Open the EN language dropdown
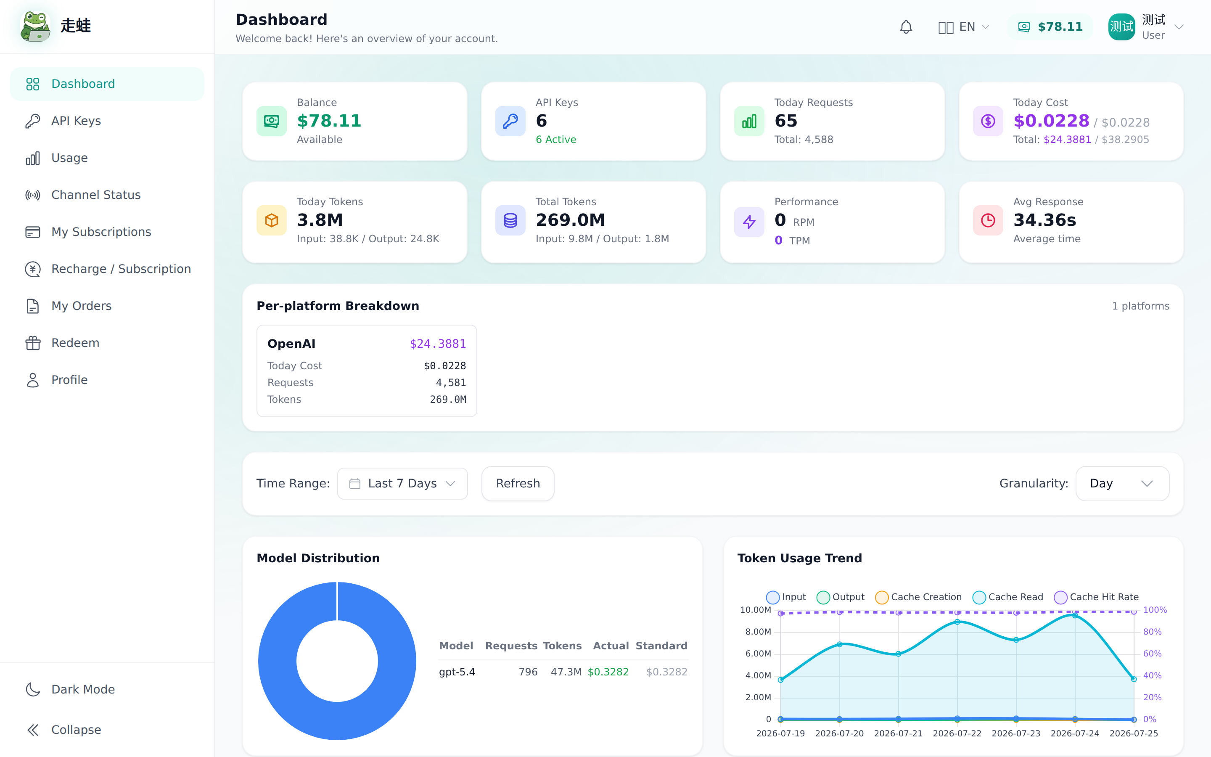1211x757 pixels. point(964,27)
